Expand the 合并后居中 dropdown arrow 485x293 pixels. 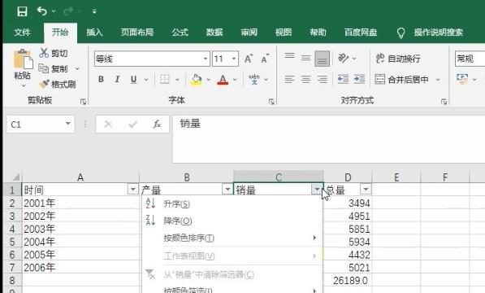point(438,80)
